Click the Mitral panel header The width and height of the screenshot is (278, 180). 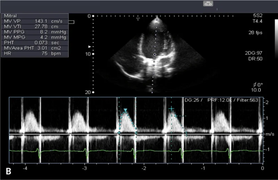[35, 16]
